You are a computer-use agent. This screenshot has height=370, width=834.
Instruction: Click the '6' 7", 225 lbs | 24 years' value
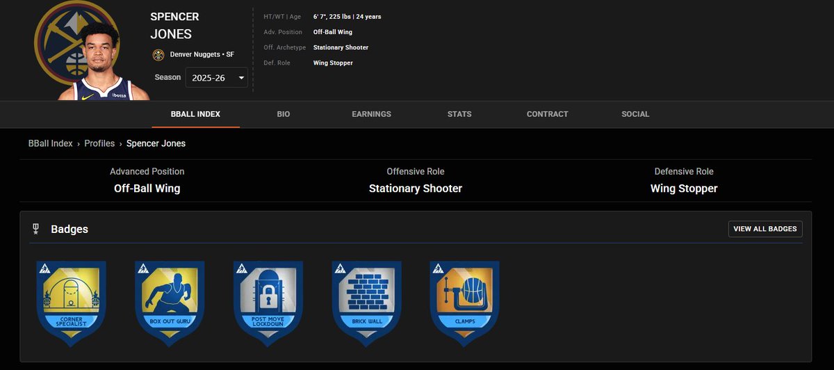(347, 17)
